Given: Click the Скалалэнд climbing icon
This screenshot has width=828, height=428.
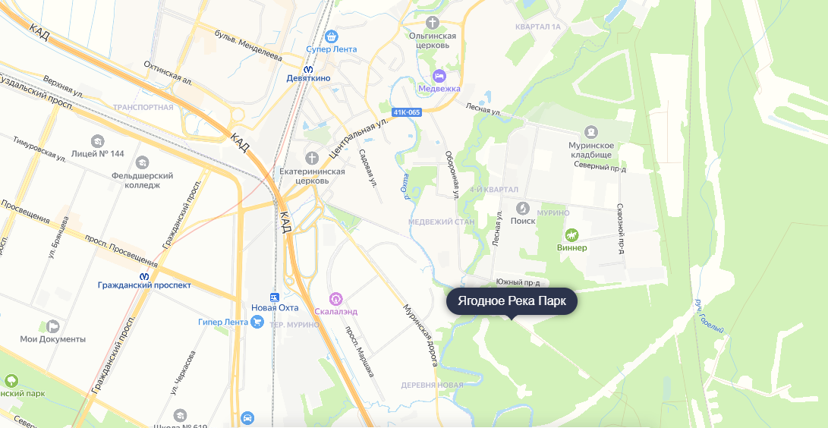Looking at the screenshot, I should tap(335, 299).
